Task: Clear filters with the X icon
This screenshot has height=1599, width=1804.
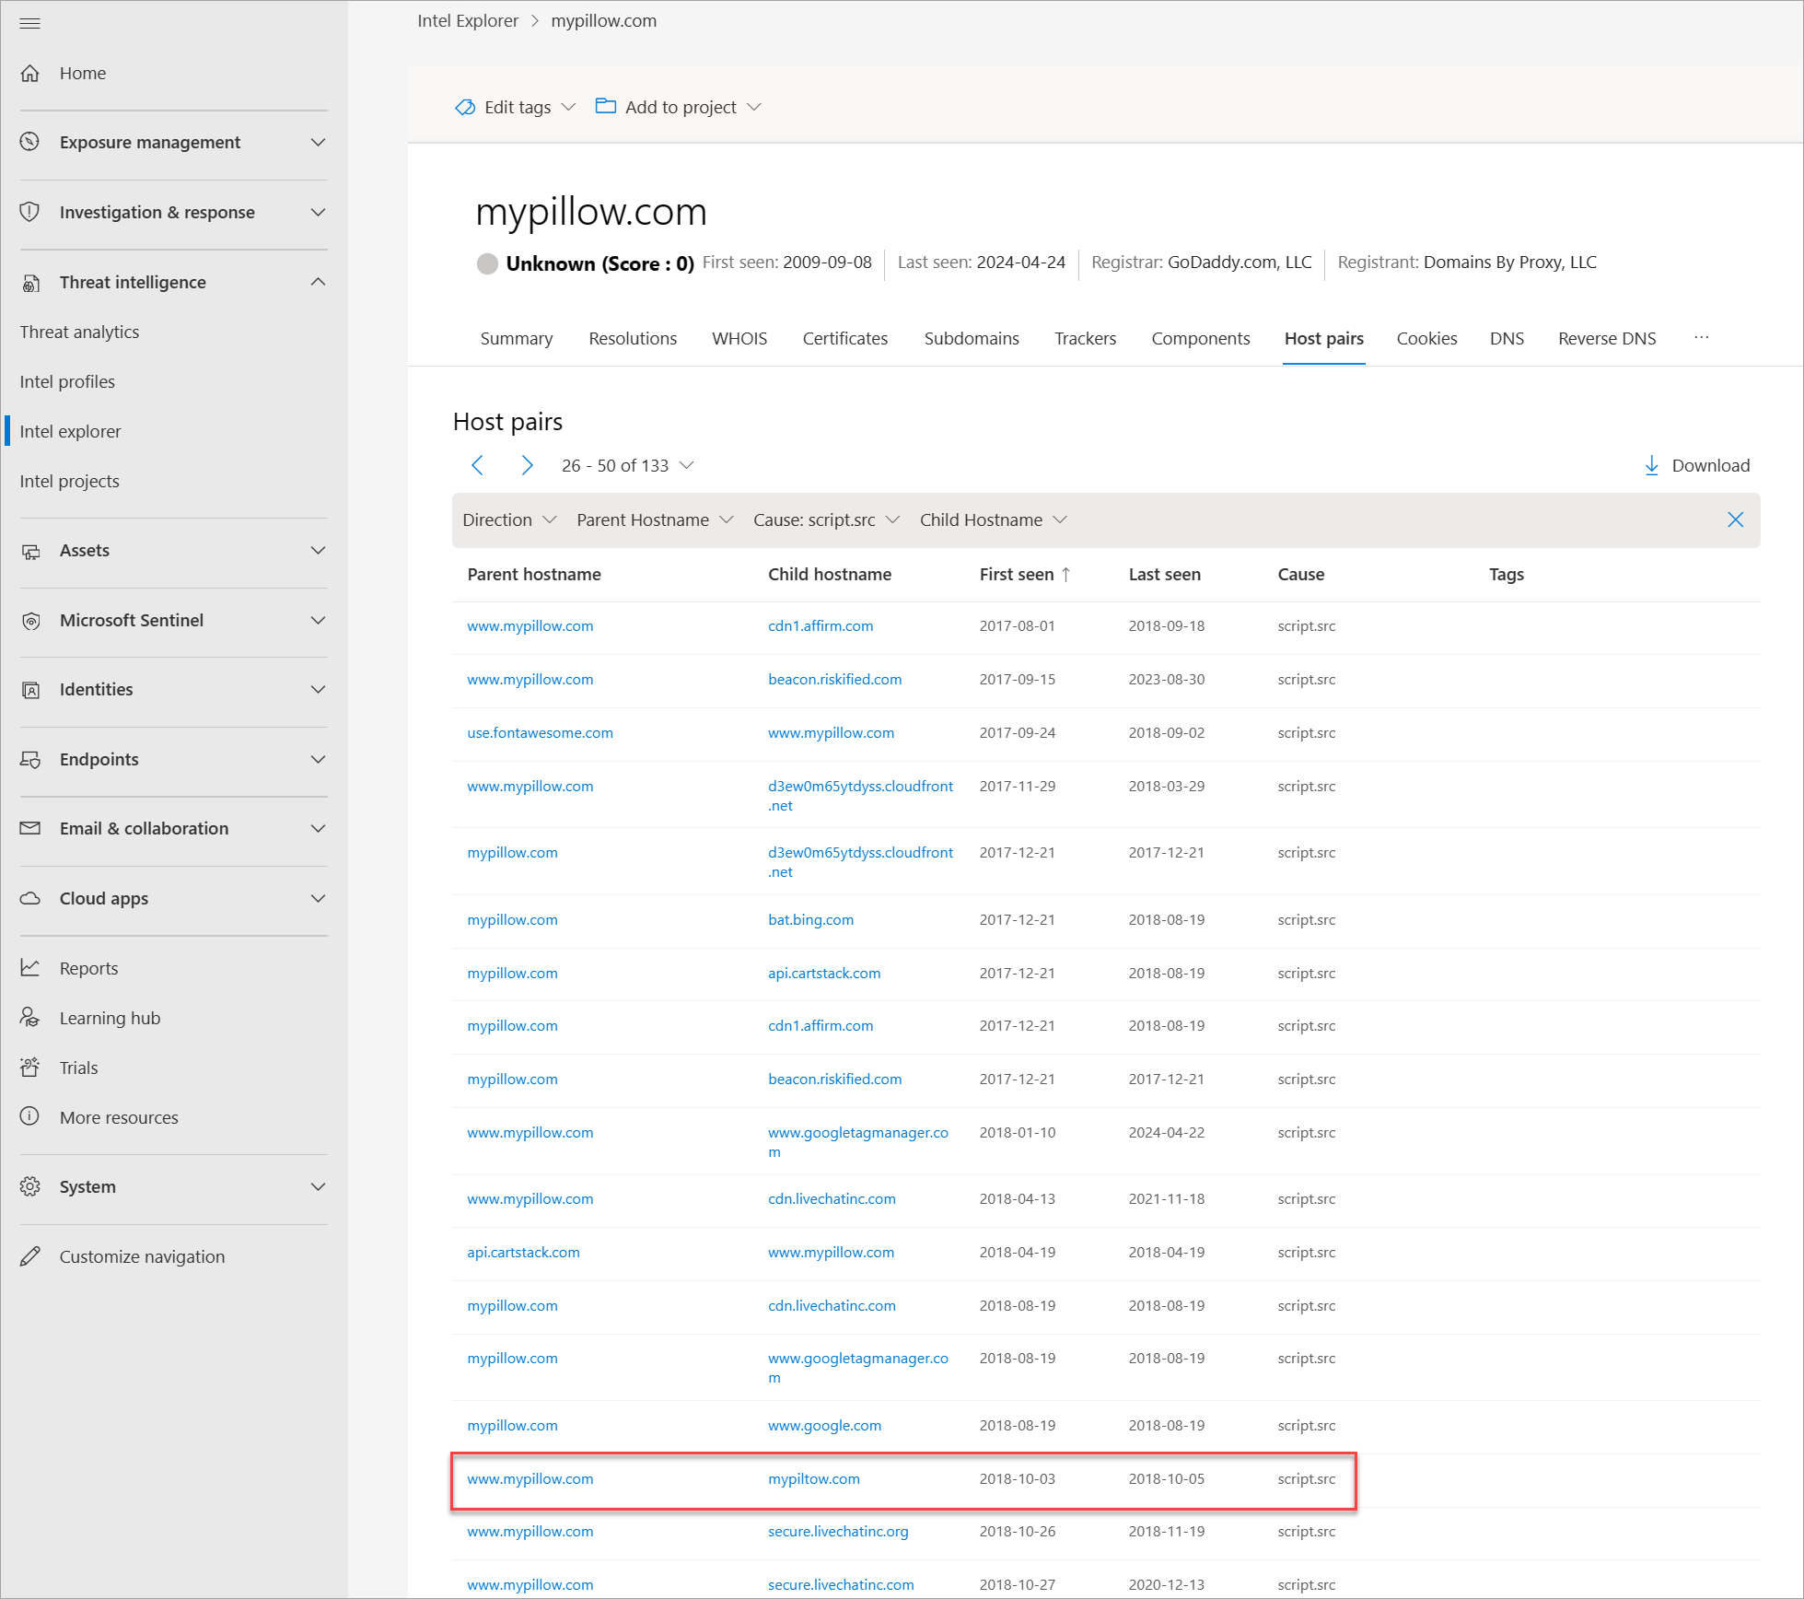Action: [1735, 520]
